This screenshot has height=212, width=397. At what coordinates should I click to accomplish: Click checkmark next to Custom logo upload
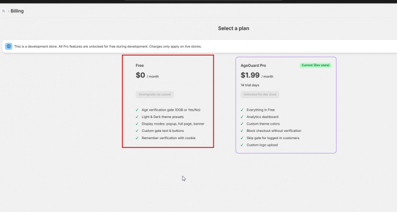[242, 145]
